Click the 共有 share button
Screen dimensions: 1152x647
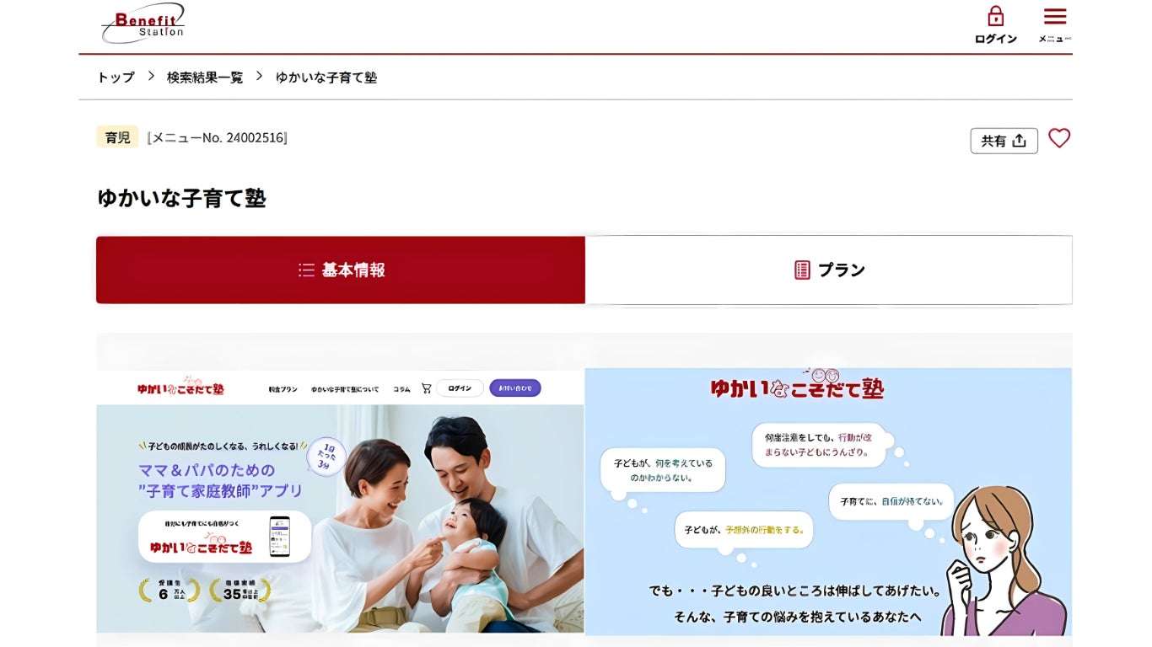pyautogui.click(x=1004, y=141)
